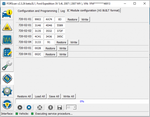150x117 pixels.
Task: Edit field 372F in row 720-02-02
Action: pyautogui.click(x=60, y=31)
